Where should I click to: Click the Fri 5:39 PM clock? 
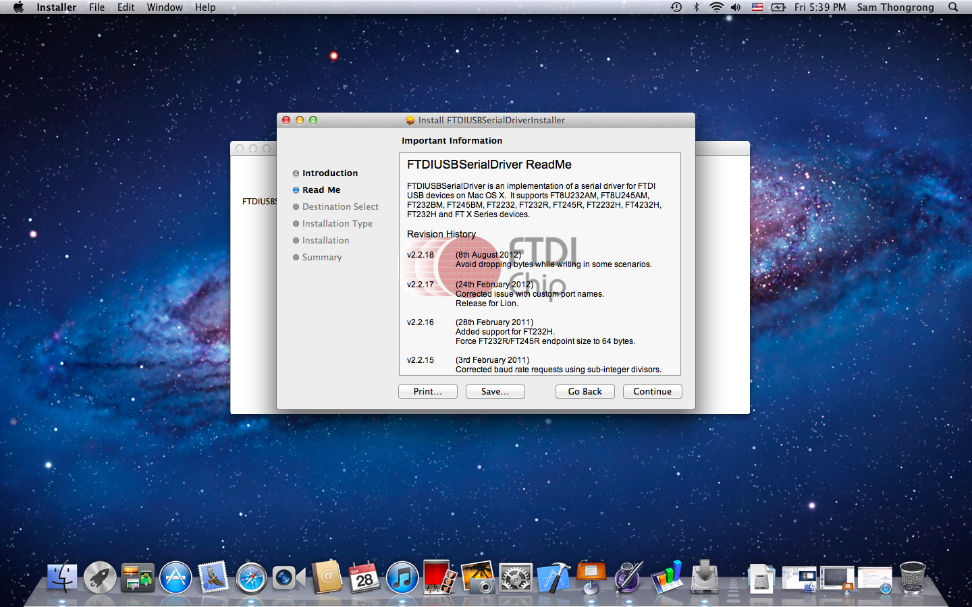(x=820, y=7)
